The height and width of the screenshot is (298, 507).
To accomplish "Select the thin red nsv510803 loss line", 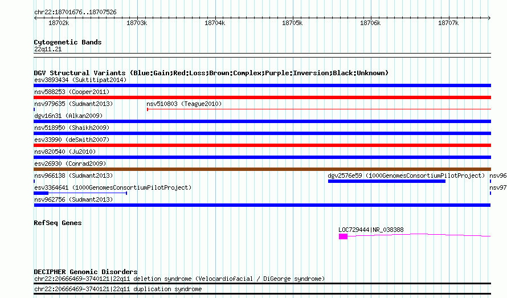I will click(319, 109).
